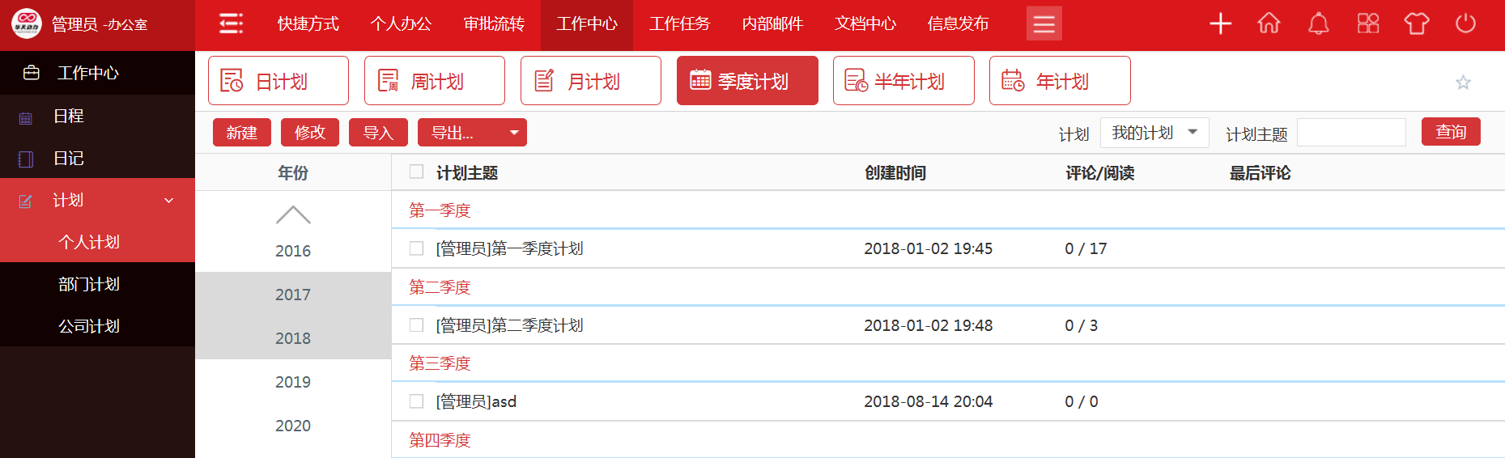Focus the 计划主题 search field

click(x=1351, y=133)
